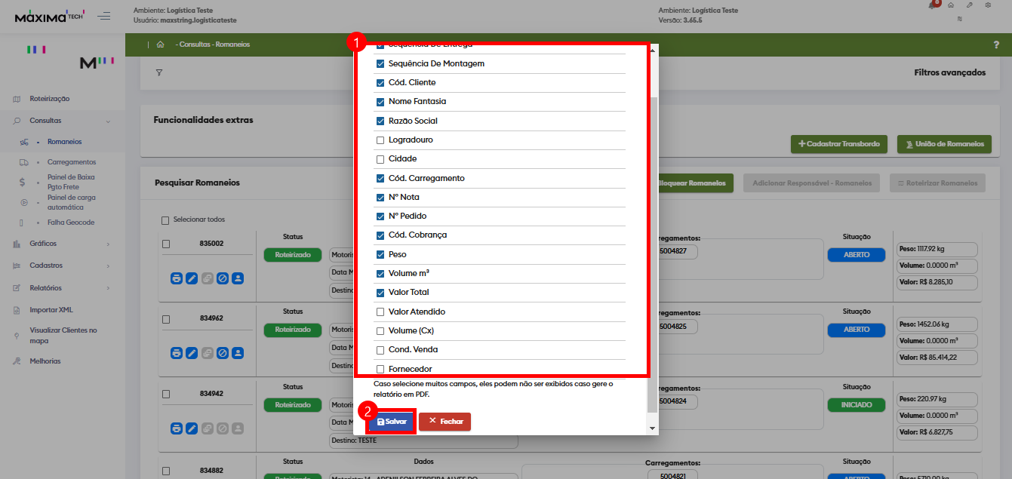Print romaneio 834962 with the printer icon
Viewport: 1012px width, 479px height.
coord(177,353)
